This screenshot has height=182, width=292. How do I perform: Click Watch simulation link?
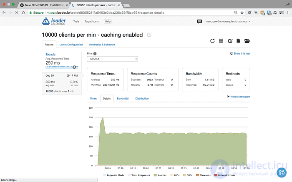(x=239, y=97)
